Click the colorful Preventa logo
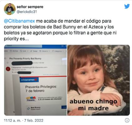The image size is (132, 125). 31,99
